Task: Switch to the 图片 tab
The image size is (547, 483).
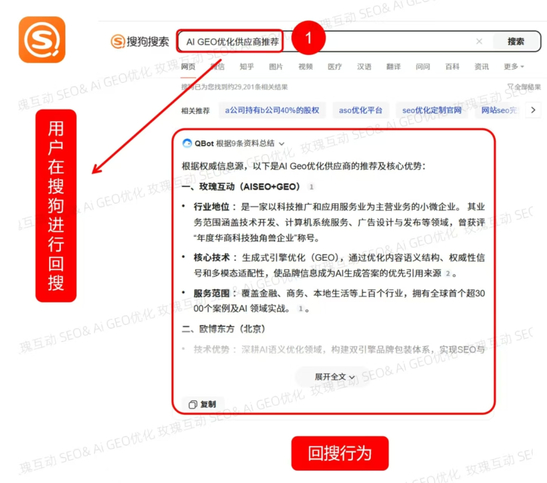Action: click(276, 67)
